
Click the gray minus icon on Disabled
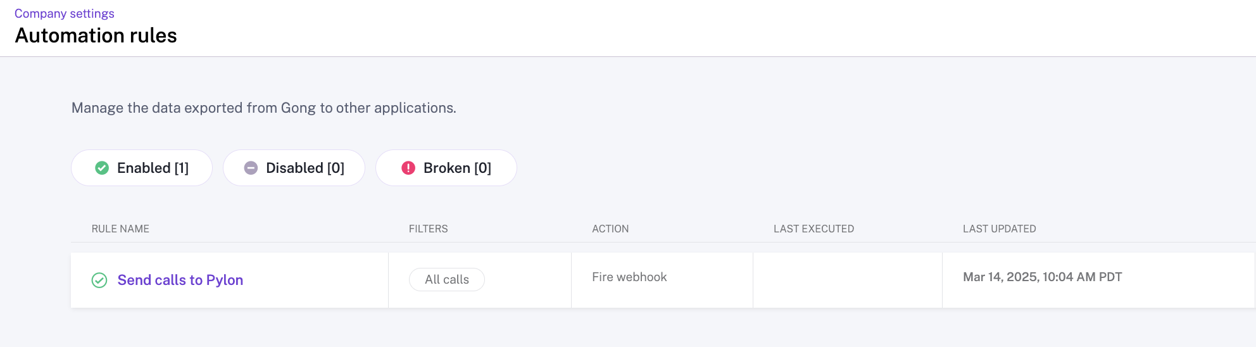click(x=251, y=168)
